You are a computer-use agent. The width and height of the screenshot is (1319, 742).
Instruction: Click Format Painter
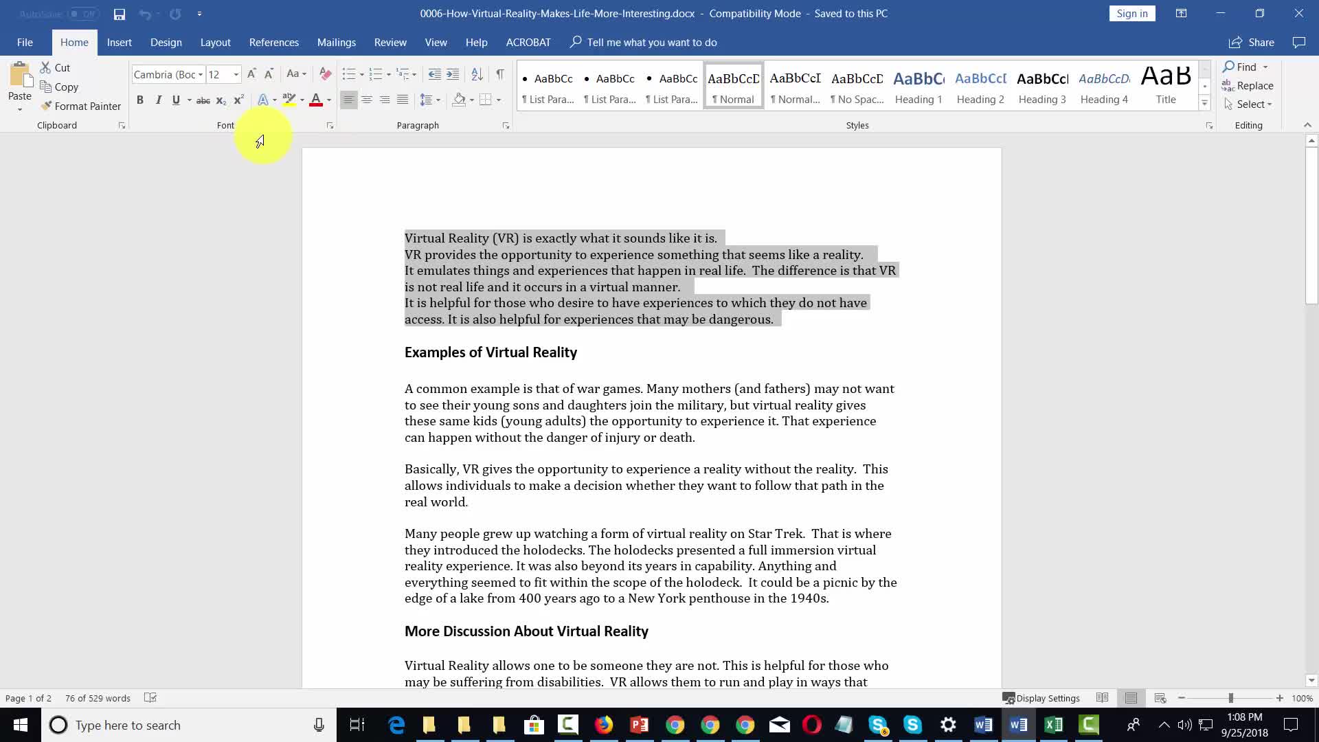(x=80, y=106)
